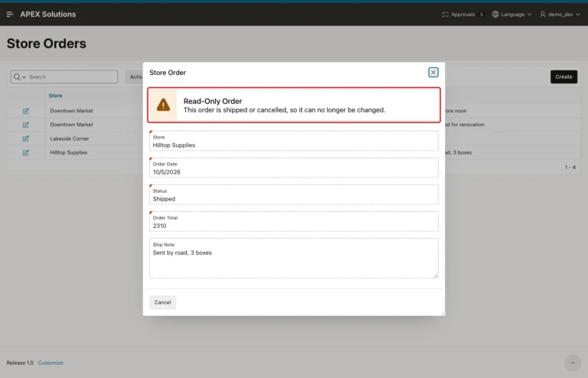The width and height of the screenshot is (588, 378).
Task: Grab the Ship Note textarea resize handle
Action: (436, 275)
